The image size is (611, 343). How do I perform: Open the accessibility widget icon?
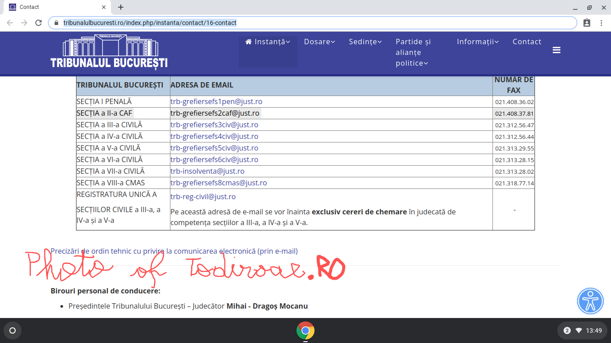click(x=590, y=301)
